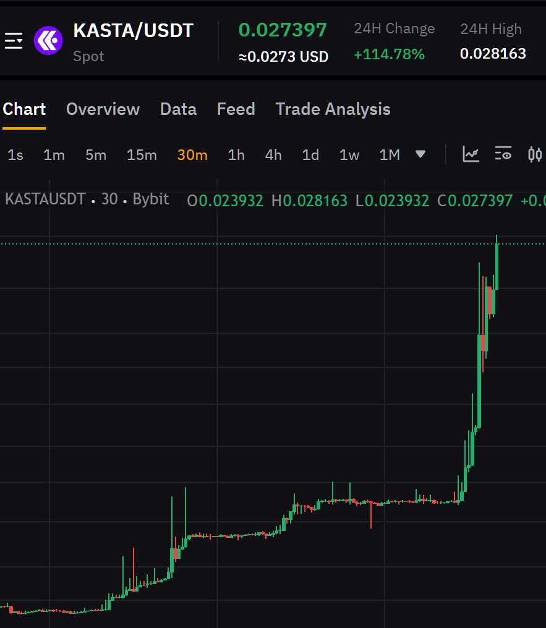Select the 5m timeframe

[x=96, y=155]
